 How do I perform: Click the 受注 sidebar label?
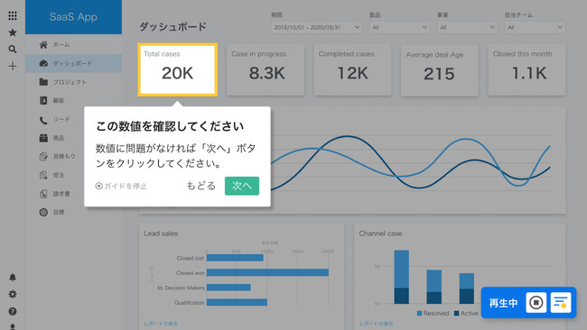coord(59,175)
